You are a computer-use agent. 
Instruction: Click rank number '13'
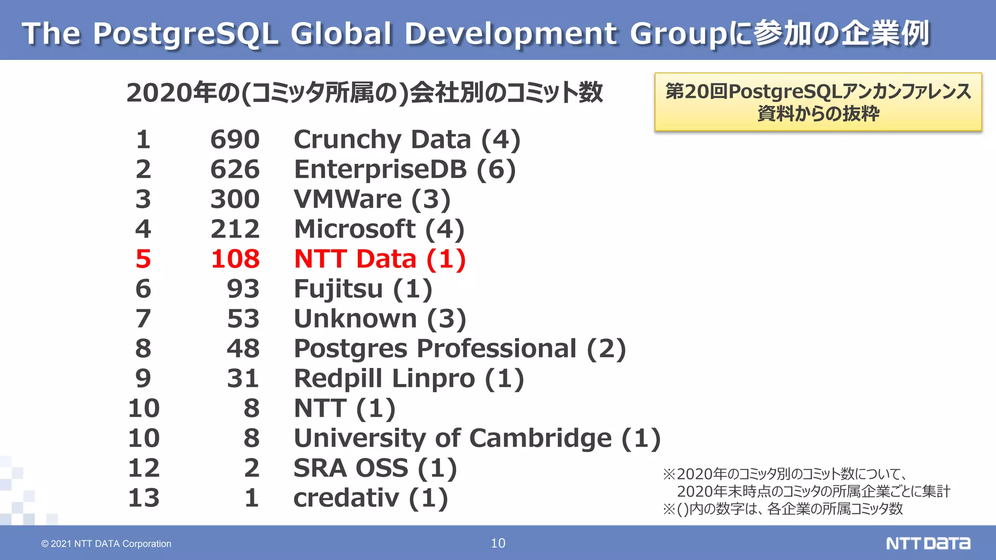144,498
